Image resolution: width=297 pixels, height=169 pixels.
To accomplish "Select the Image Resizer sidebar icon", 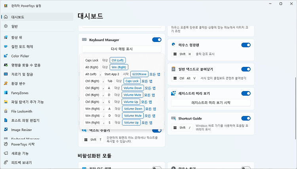I will [6, 130].
